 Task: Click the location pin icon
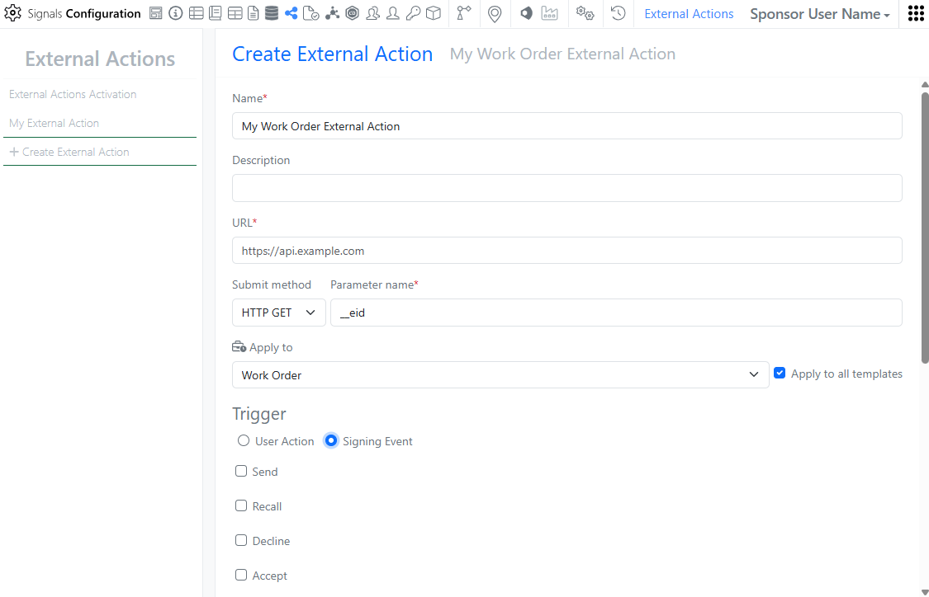click(495, 14)
